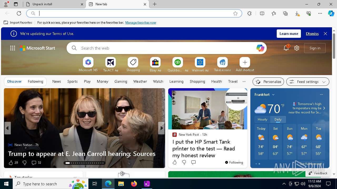Screen dimensions: 337x189
Task: Toggle Following for New York Post
Action: coord(234,162)
